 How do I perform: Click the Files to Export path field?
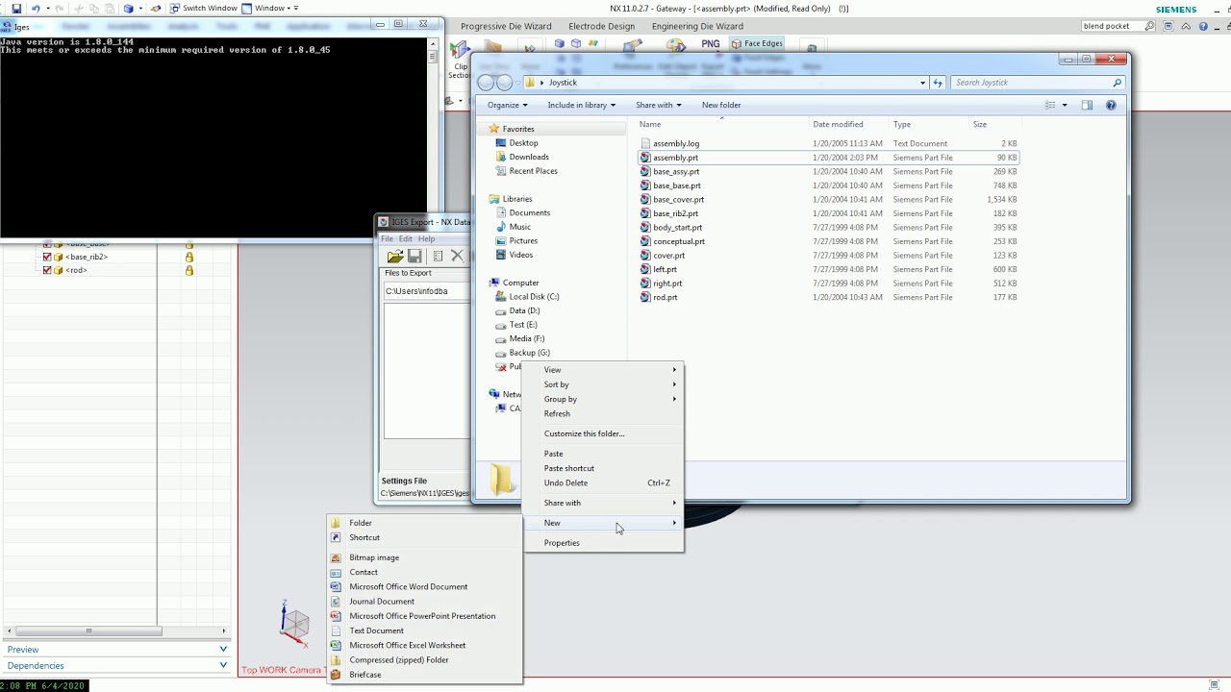point(426,291)
